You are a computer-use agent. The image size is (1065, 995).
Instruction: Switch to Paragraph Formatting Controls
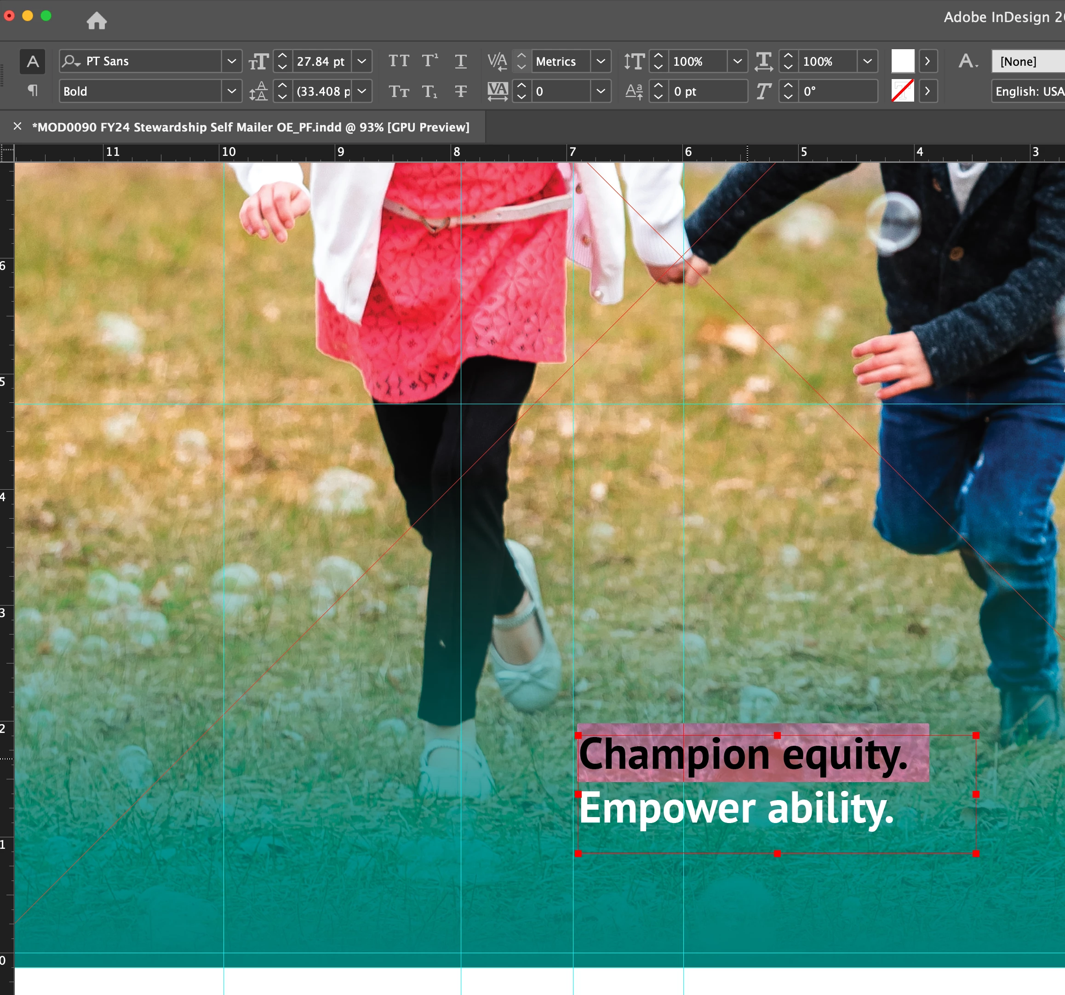pyautogui.click(x=33, y=91)
